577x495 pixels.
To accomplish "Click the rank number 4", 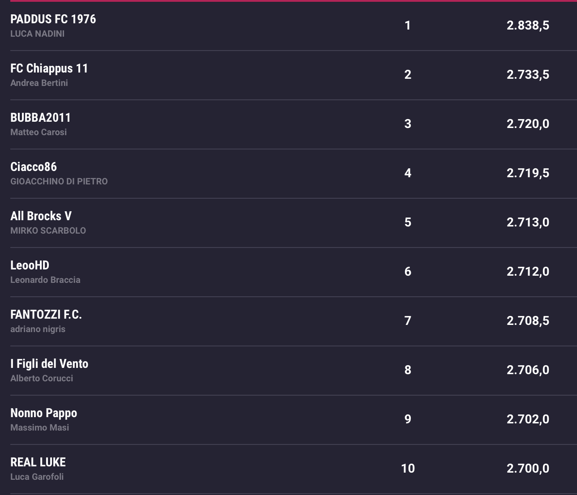I will tap(408, 173).
